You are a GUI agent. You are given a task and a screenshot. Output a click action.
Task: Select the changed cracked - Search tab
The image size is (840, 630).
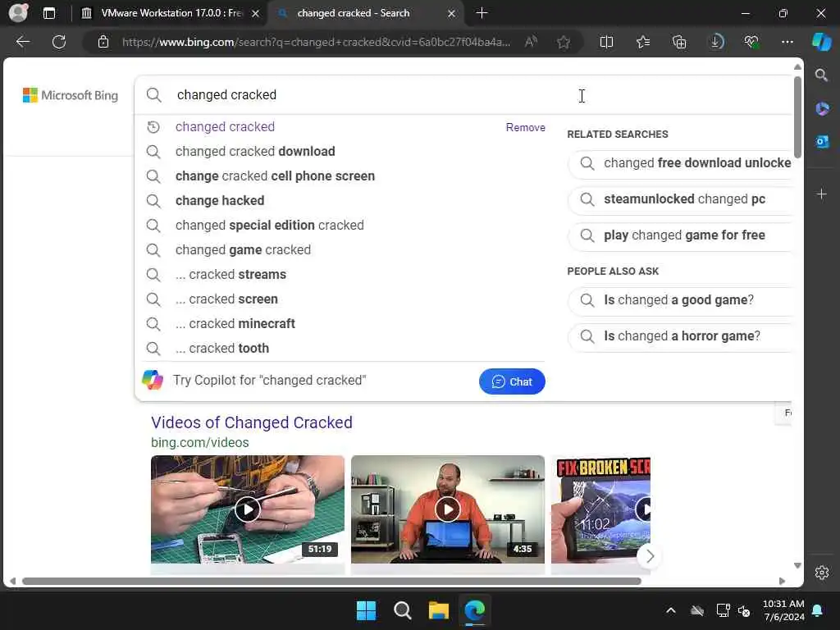click(364, 13)
